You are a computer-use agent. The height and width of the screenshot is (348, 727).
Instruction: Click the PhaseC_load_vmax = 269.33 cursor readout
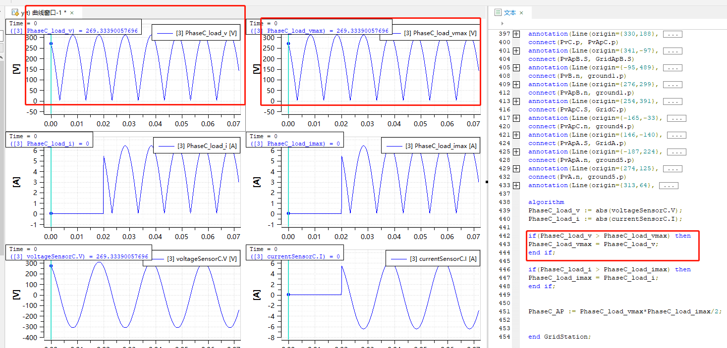point(319,31)
